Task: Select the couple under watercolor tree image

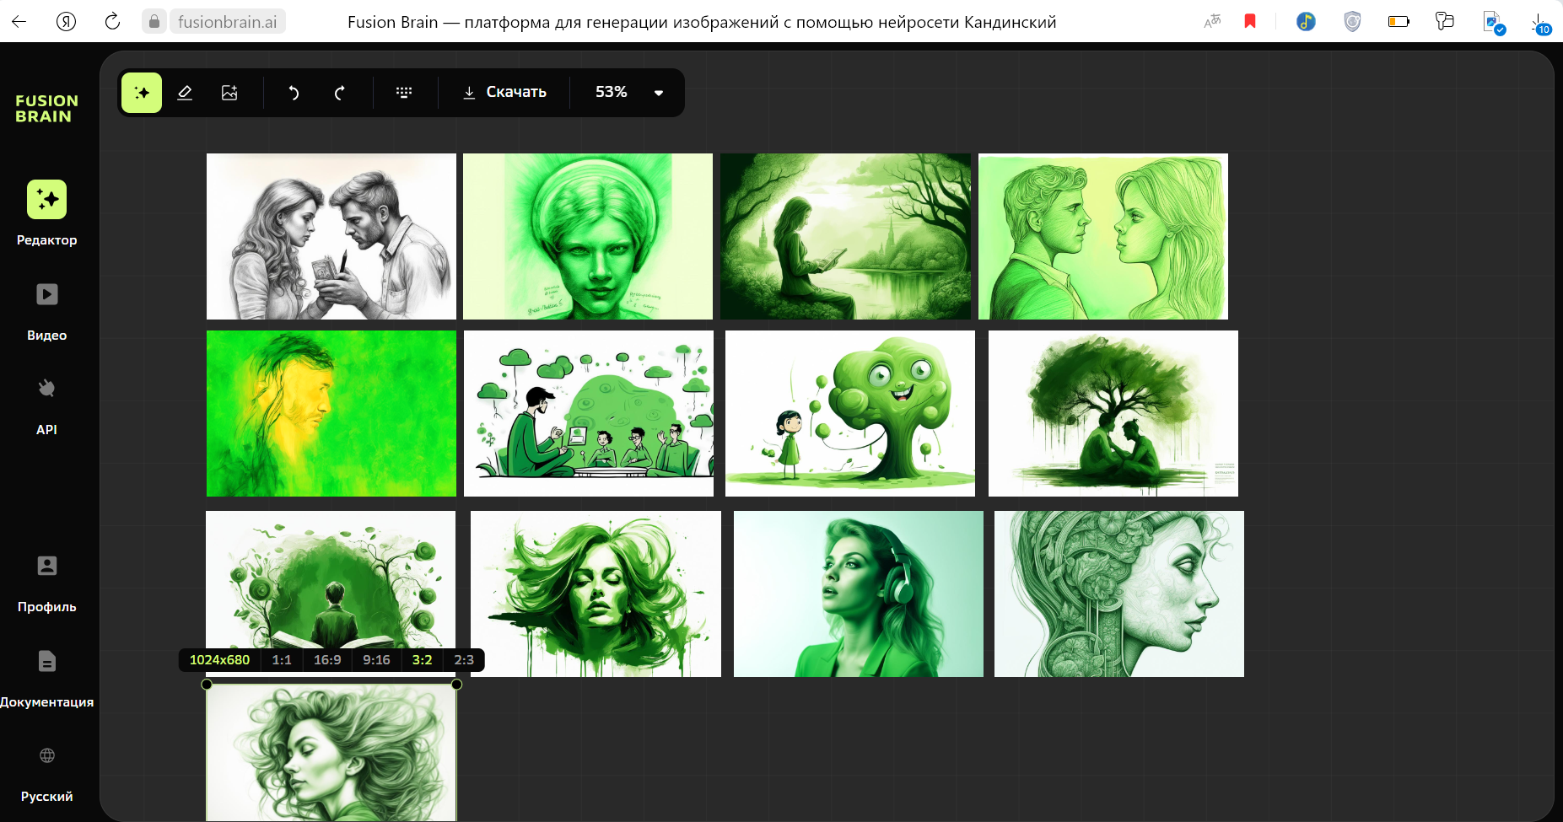Action: pos(1113,413)
